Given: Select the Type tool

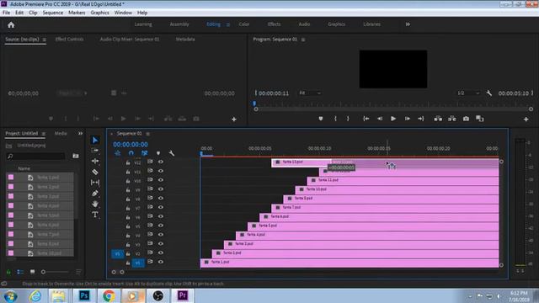Looking at the screenshot, I should tap(95, 215).
